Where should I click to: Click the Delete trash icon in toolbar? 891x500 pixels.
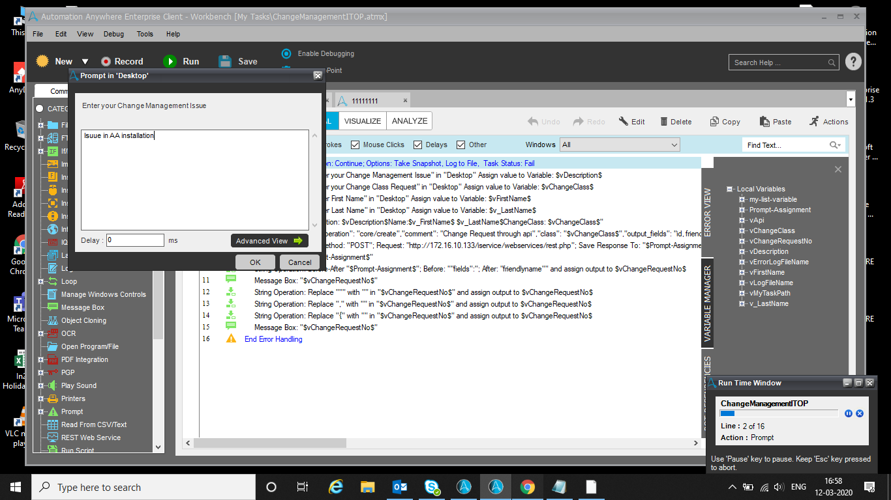(x=664, y=122)
